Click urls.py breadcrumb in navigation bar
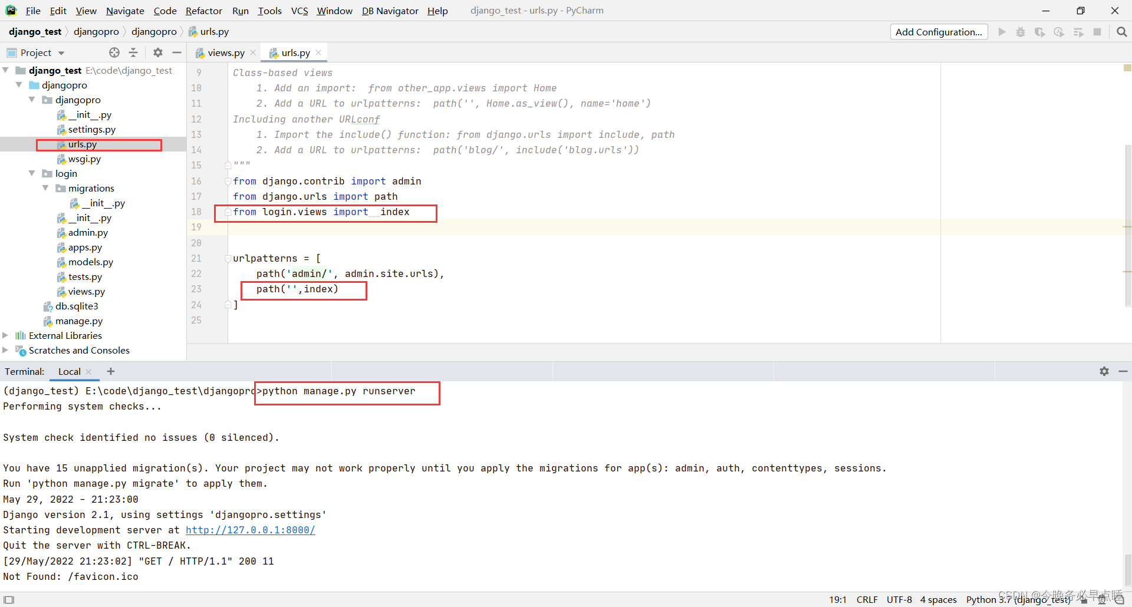Screen dimensions: 1132x607 click(x=209, y=32)
